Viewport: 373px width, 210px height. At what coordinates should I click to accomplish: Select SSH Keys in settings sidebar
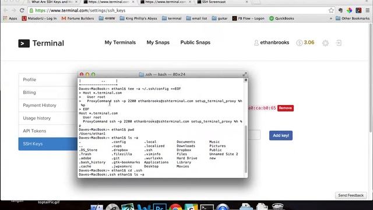click(48, 144)
